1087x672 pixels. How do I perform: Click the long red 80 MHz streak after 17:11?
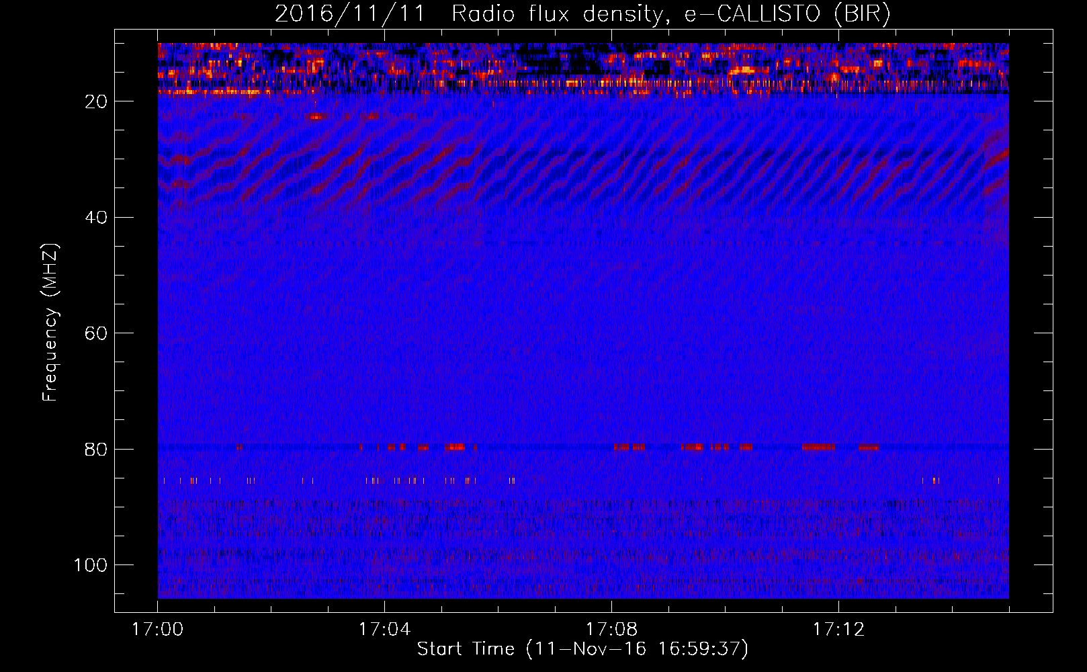(818, 446)
